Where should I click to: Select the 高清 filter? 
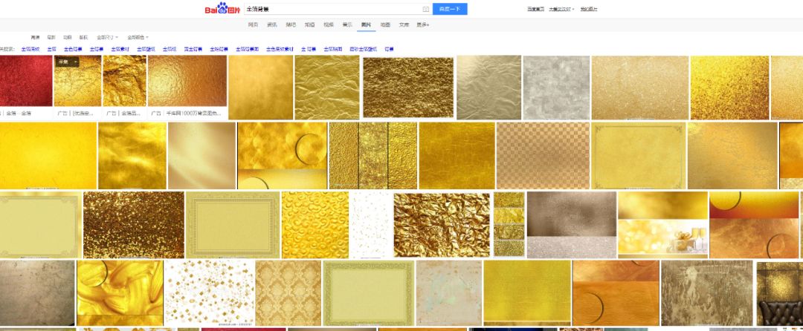[36, 37]
